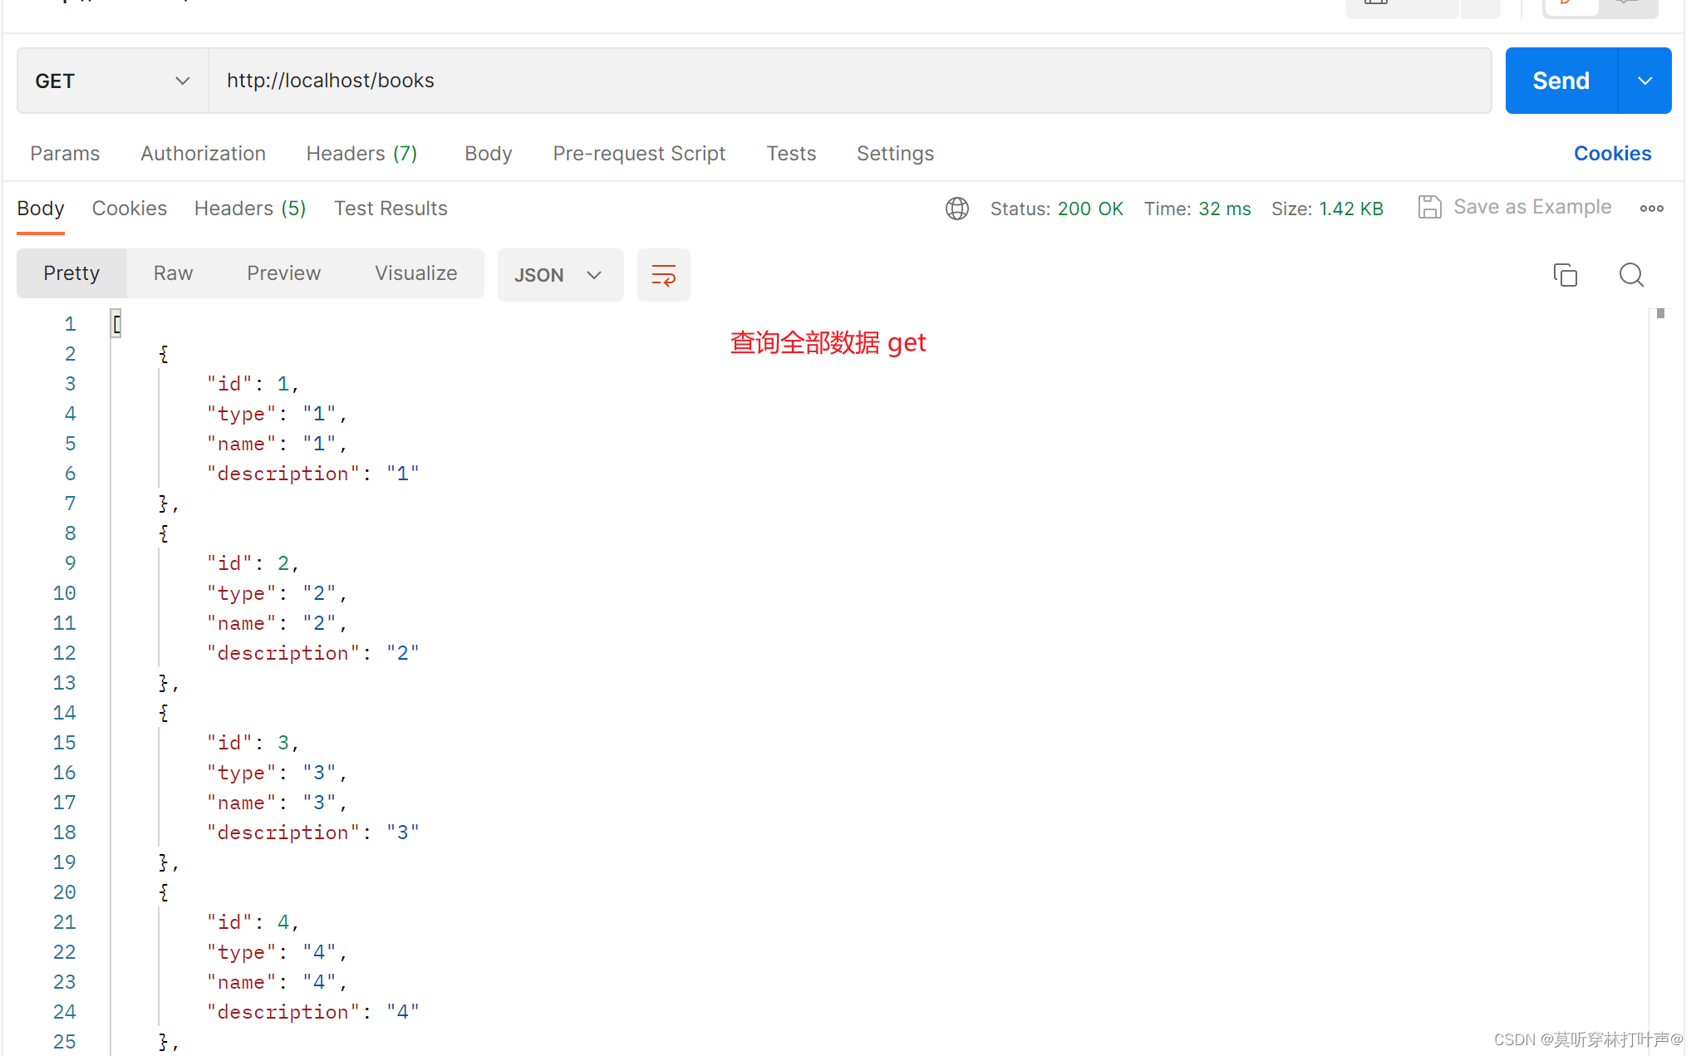
Task: Open the Test Results tab
Action: [x=391, y=209]
